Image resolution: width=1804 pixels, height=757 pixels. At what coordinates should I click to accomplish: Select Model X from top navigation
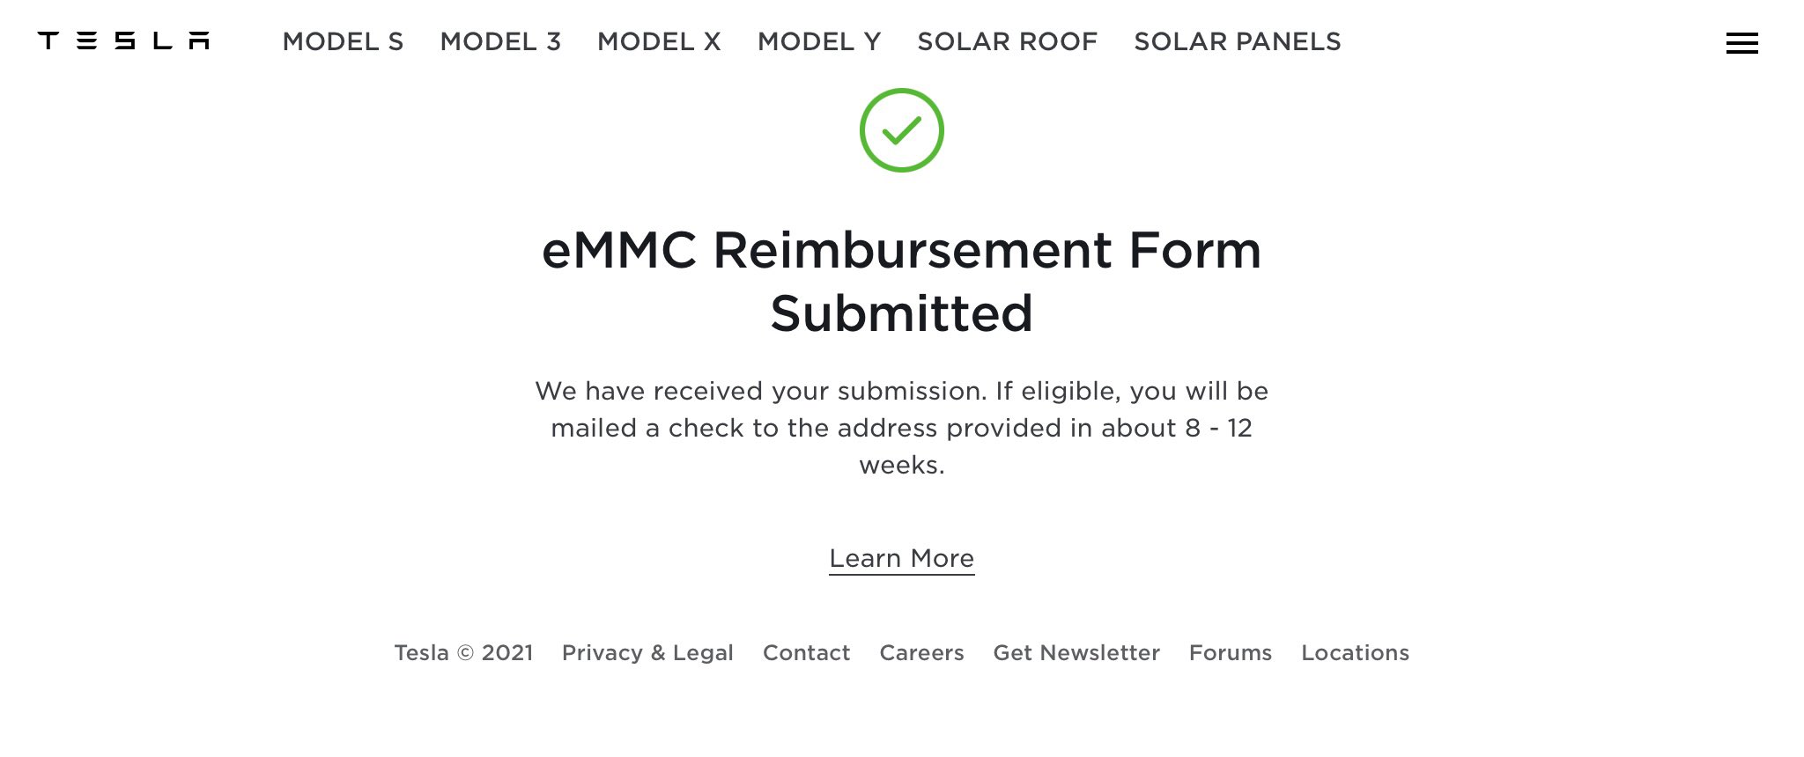point(659,41)
